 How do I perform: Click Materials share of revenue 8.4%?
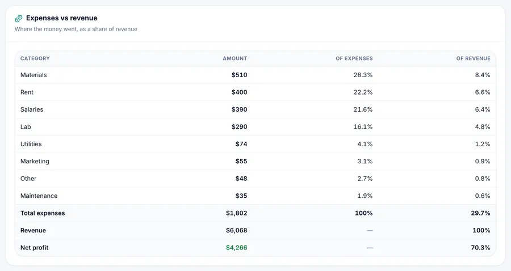(482, 75)
